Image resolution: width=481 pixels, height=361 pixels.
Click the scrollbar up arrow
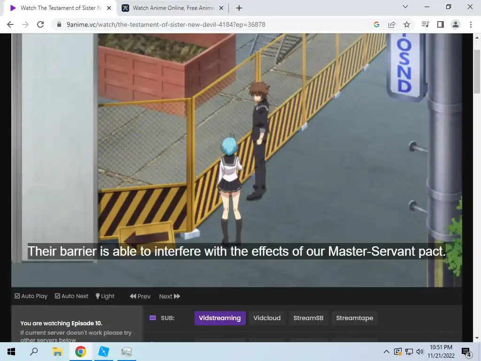coord(477,38)
